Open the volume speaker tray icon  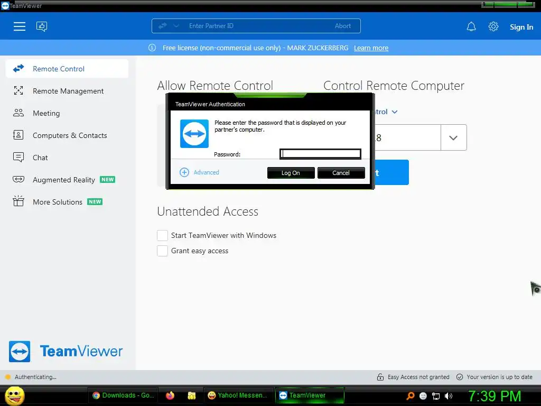[449, 396]
